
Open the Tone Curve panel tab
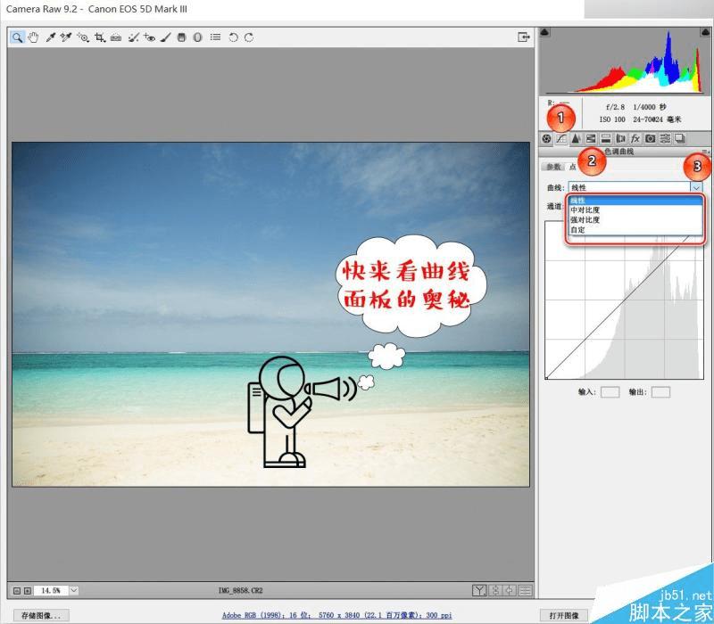(561, 139)
